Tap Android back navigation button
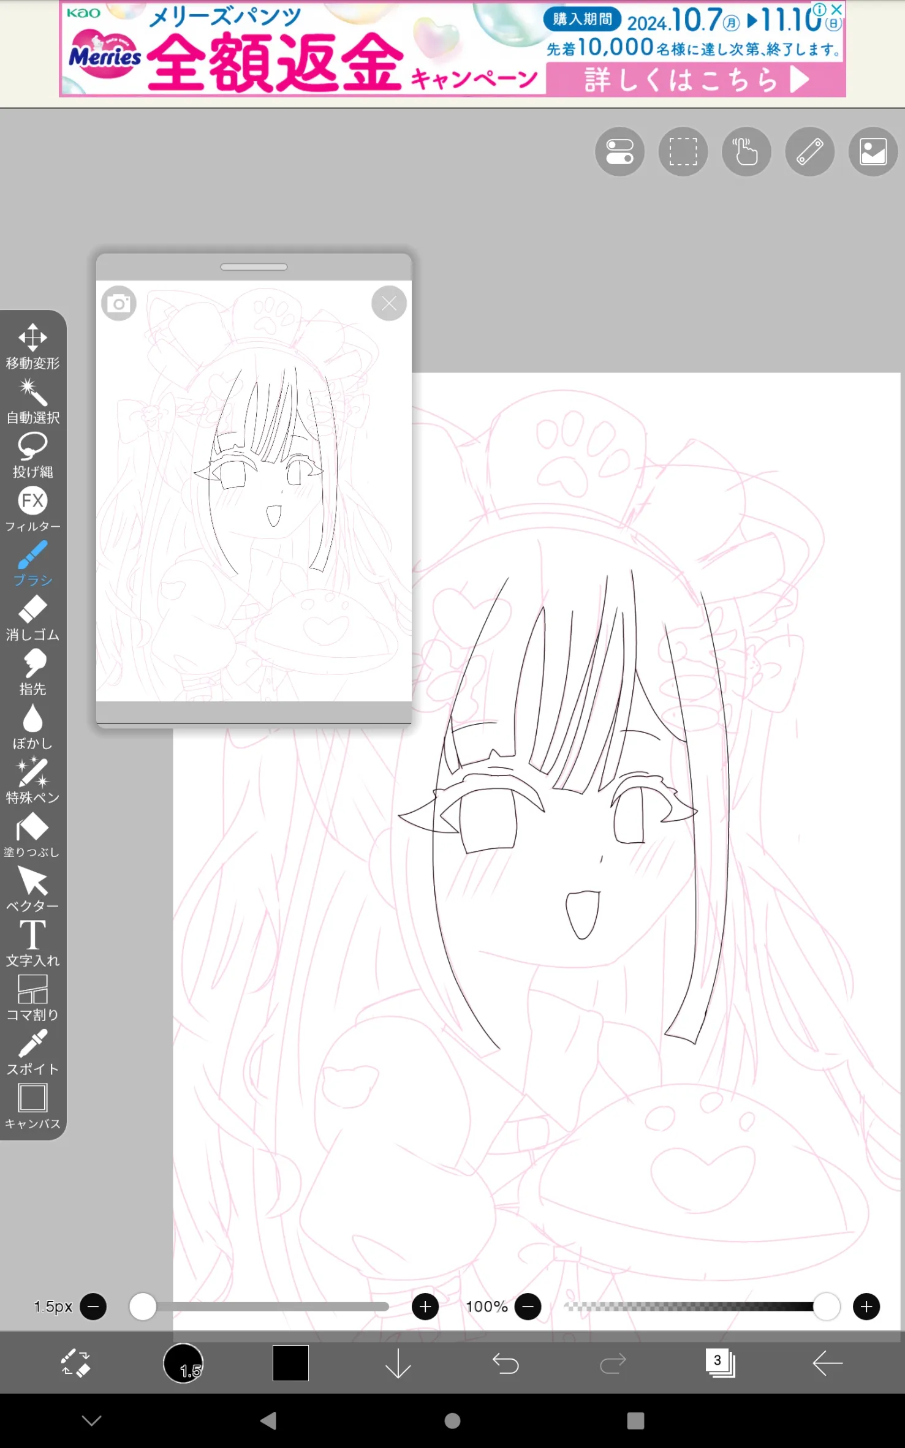This screenshot has height=1448, width=905. coord(268,1420)
